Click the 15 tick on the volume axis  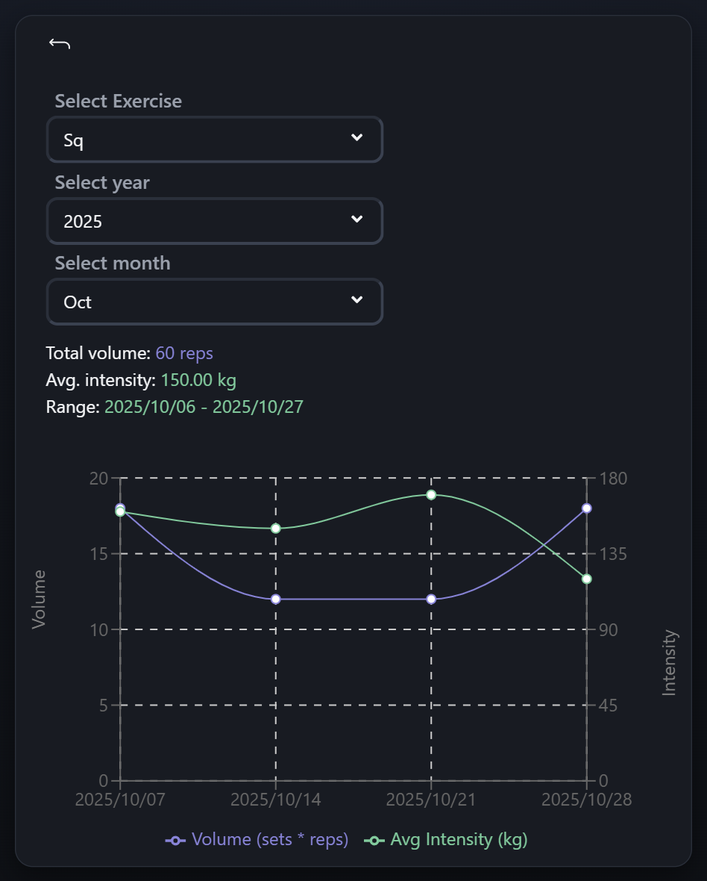(x=98, y=554)
